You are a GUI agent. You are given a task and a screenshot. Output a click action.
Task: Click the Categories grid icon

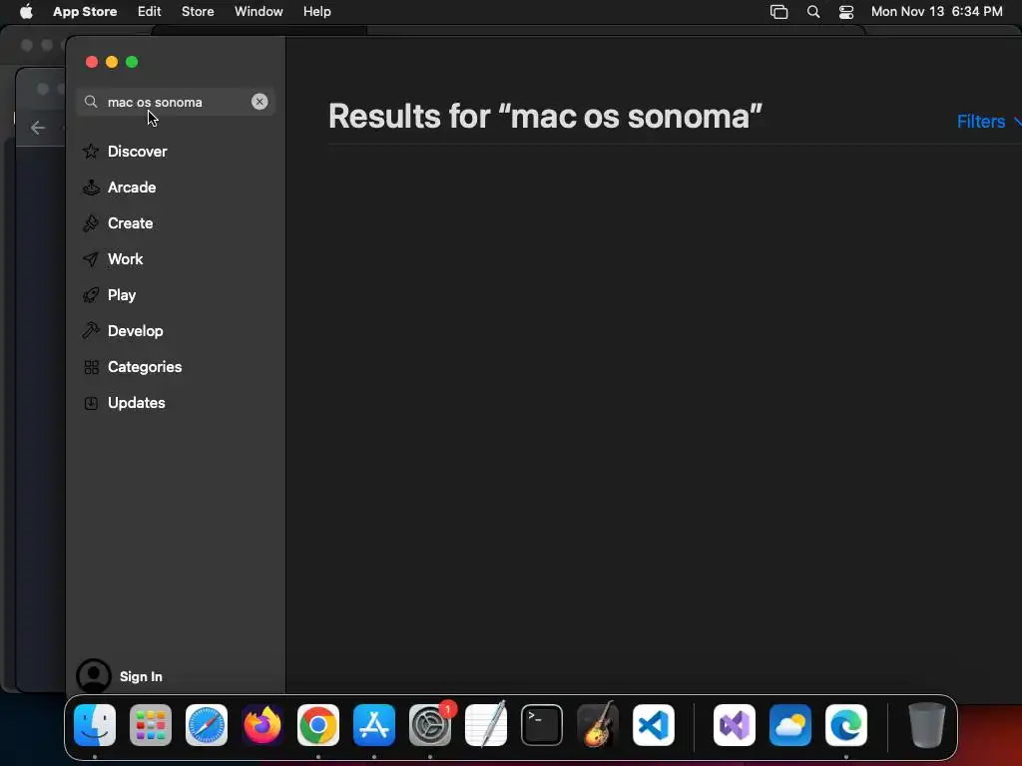pyautogui.click(x=91, y=367)
